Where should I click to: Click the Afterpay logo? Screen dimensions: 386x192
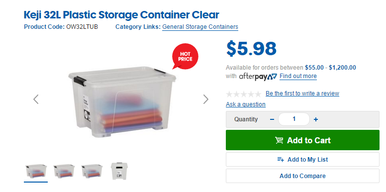point(258,77)
